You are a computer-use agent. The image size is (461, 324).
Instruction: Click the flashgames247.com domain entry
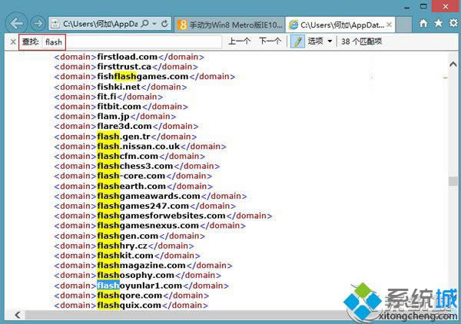tap(144, 206)
